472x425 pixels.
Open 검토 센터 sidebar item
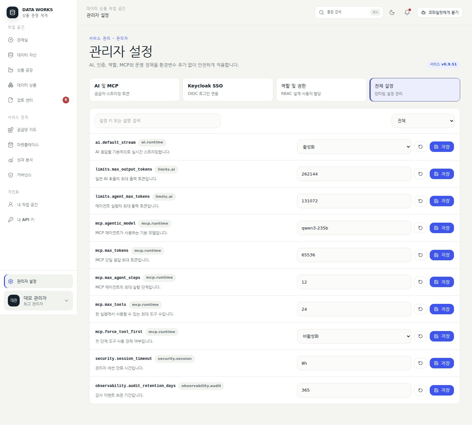click(x=38, y=100)
